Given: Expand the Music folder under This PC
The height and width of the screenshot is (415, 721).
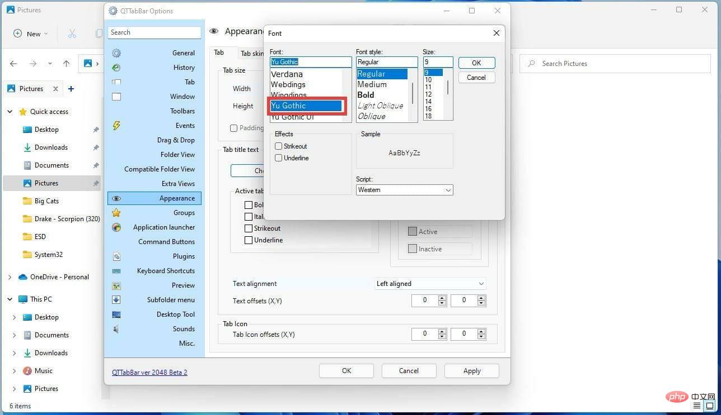Looking at the screenshot, I should [x=15, y=371].
